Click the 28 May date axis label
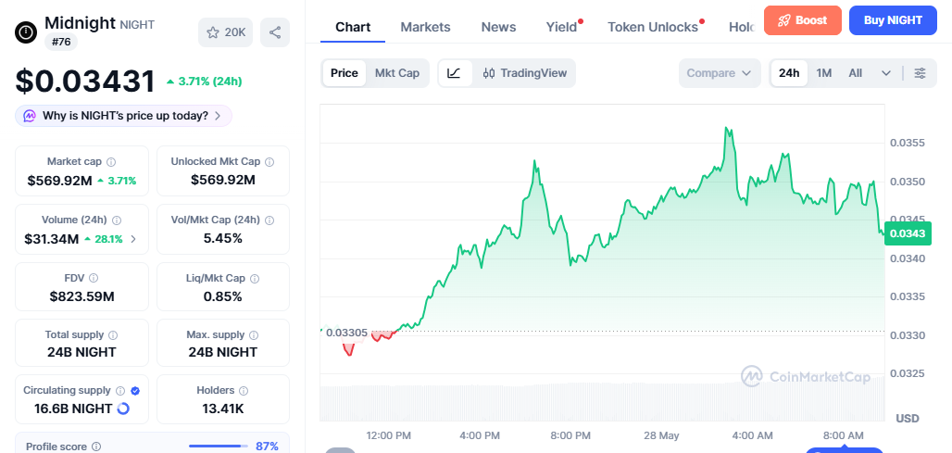The height and width of the screenshot is (453, 952). coord(661,435)
